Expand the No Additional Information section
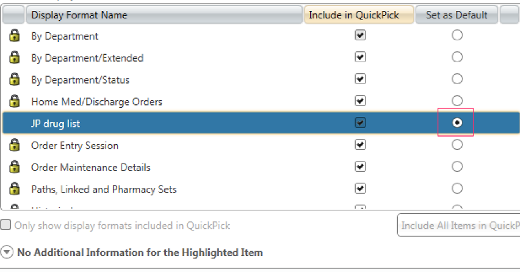 point(7,252)
